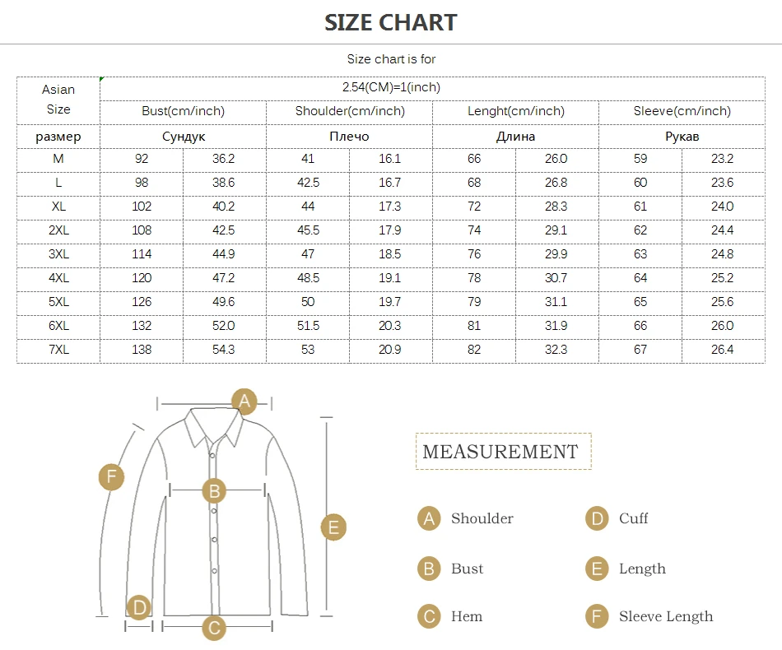Select the 7XL size row label
The height and width of the screenshot is (650, 782).
click(x=58, y=350)
